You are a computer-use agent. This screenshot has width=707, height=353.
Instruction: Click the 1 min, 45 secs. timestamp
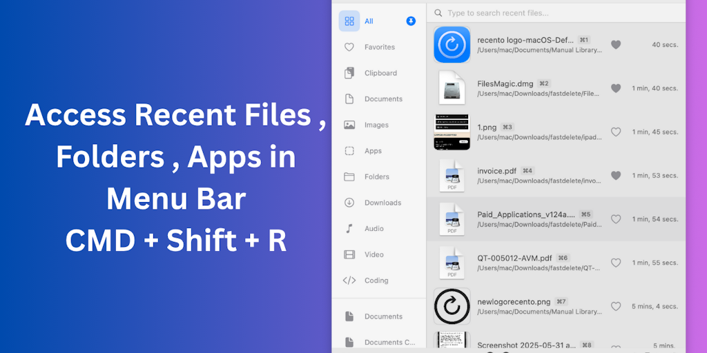point(655,132)
